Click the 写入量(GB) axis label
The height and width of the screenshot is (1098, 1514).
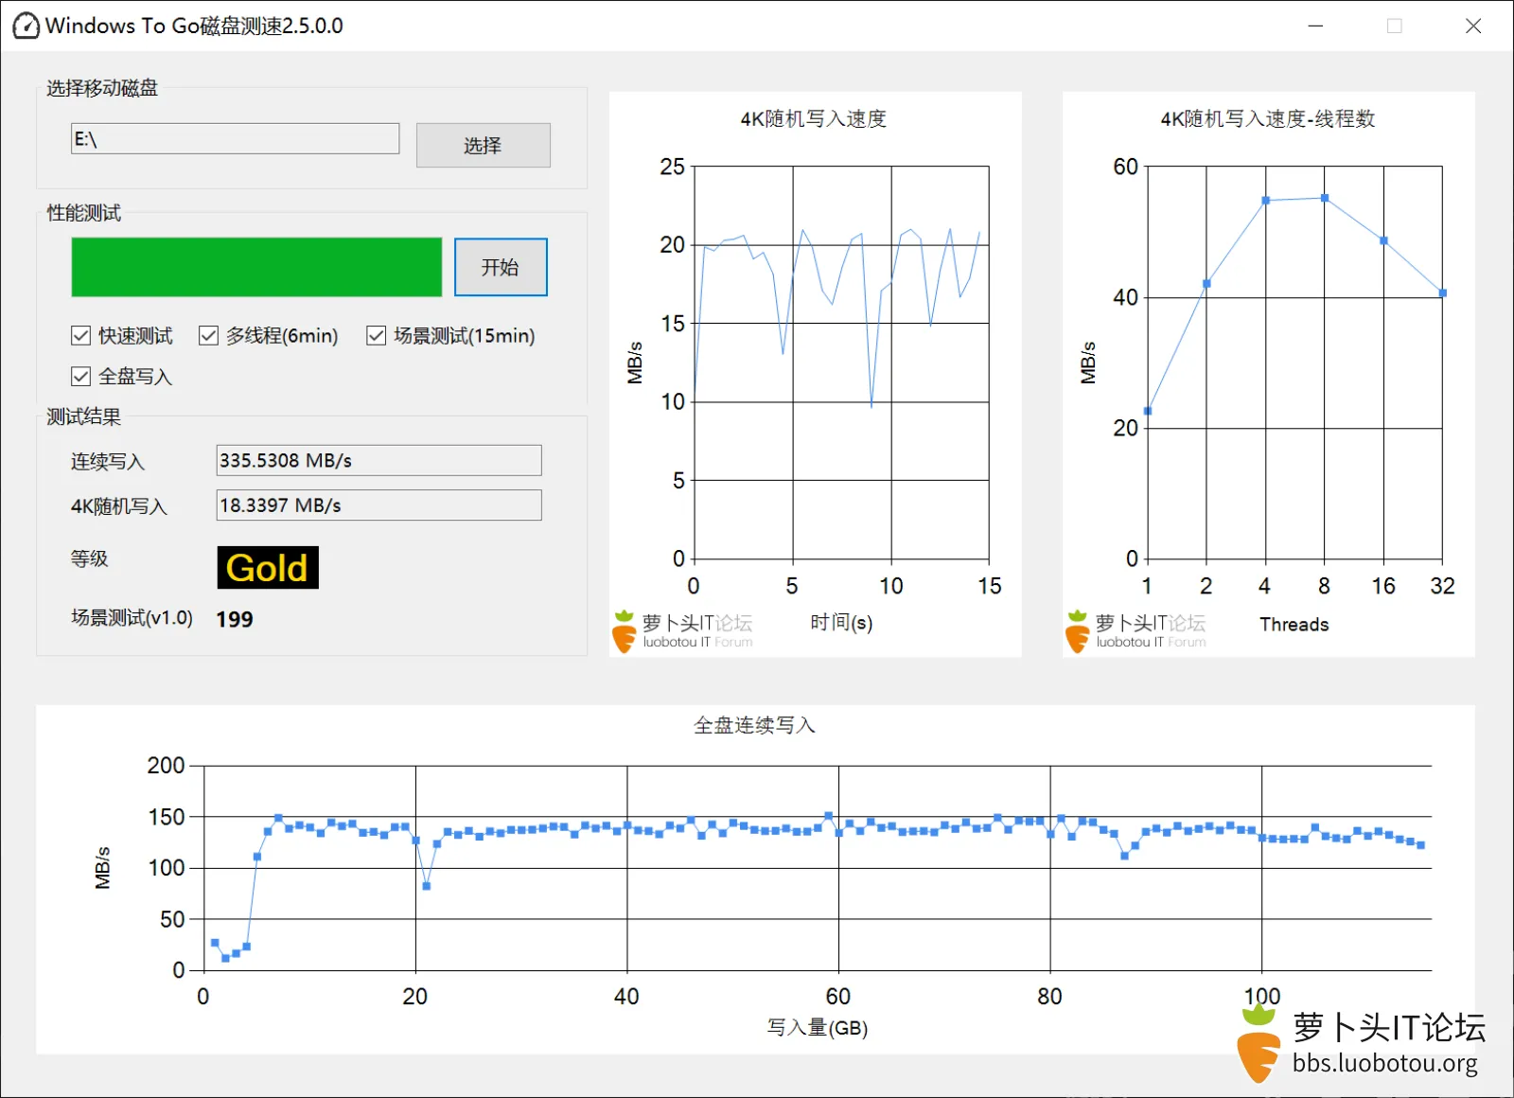tap(818, 1028)
